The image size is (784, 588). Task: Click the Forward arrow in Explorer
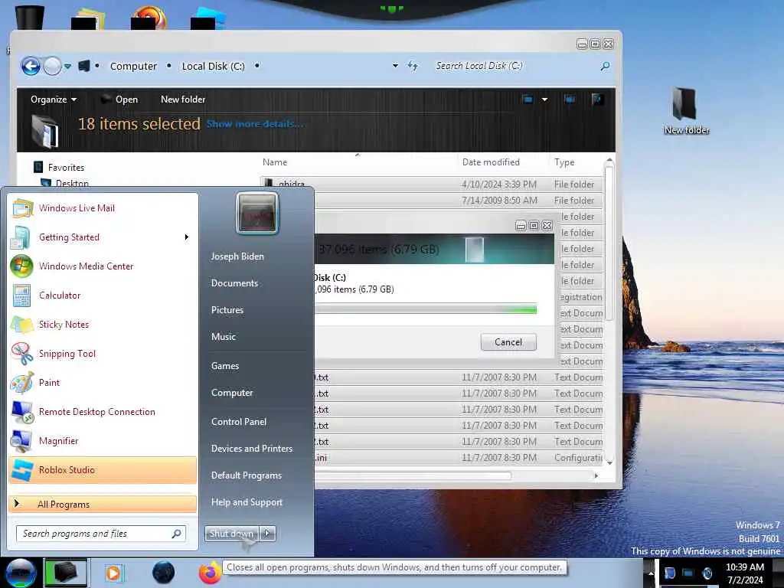pos(52,66)
